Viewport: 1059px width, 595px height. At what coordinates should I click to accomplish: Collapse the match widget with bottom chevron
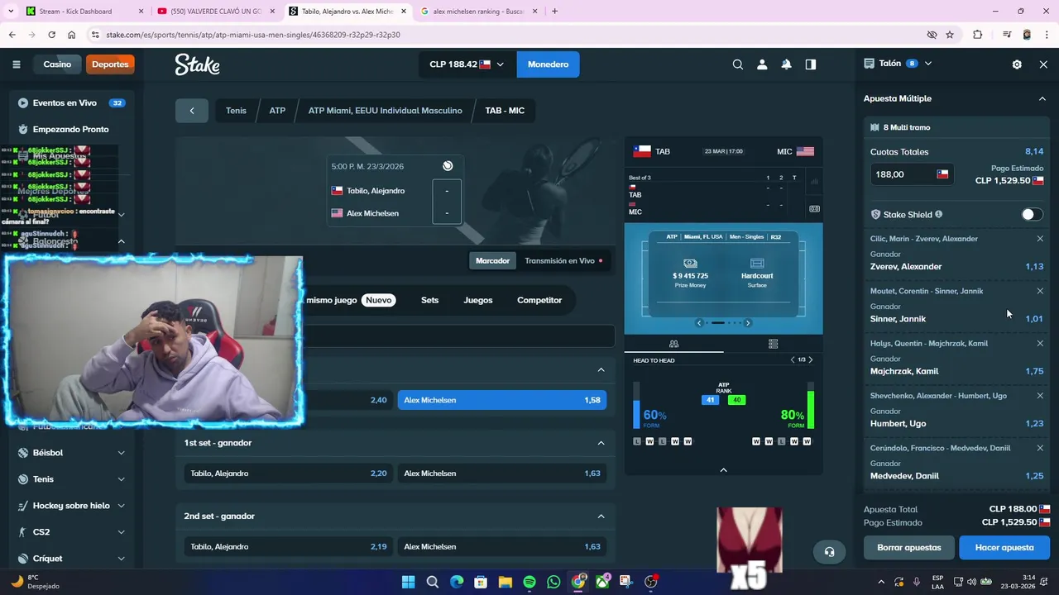(723, 470)
